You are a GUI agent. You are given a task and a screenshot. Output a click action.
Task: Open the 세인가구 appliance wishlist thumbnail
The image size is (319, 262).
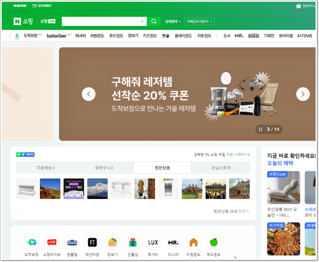(x=168, y=189)
